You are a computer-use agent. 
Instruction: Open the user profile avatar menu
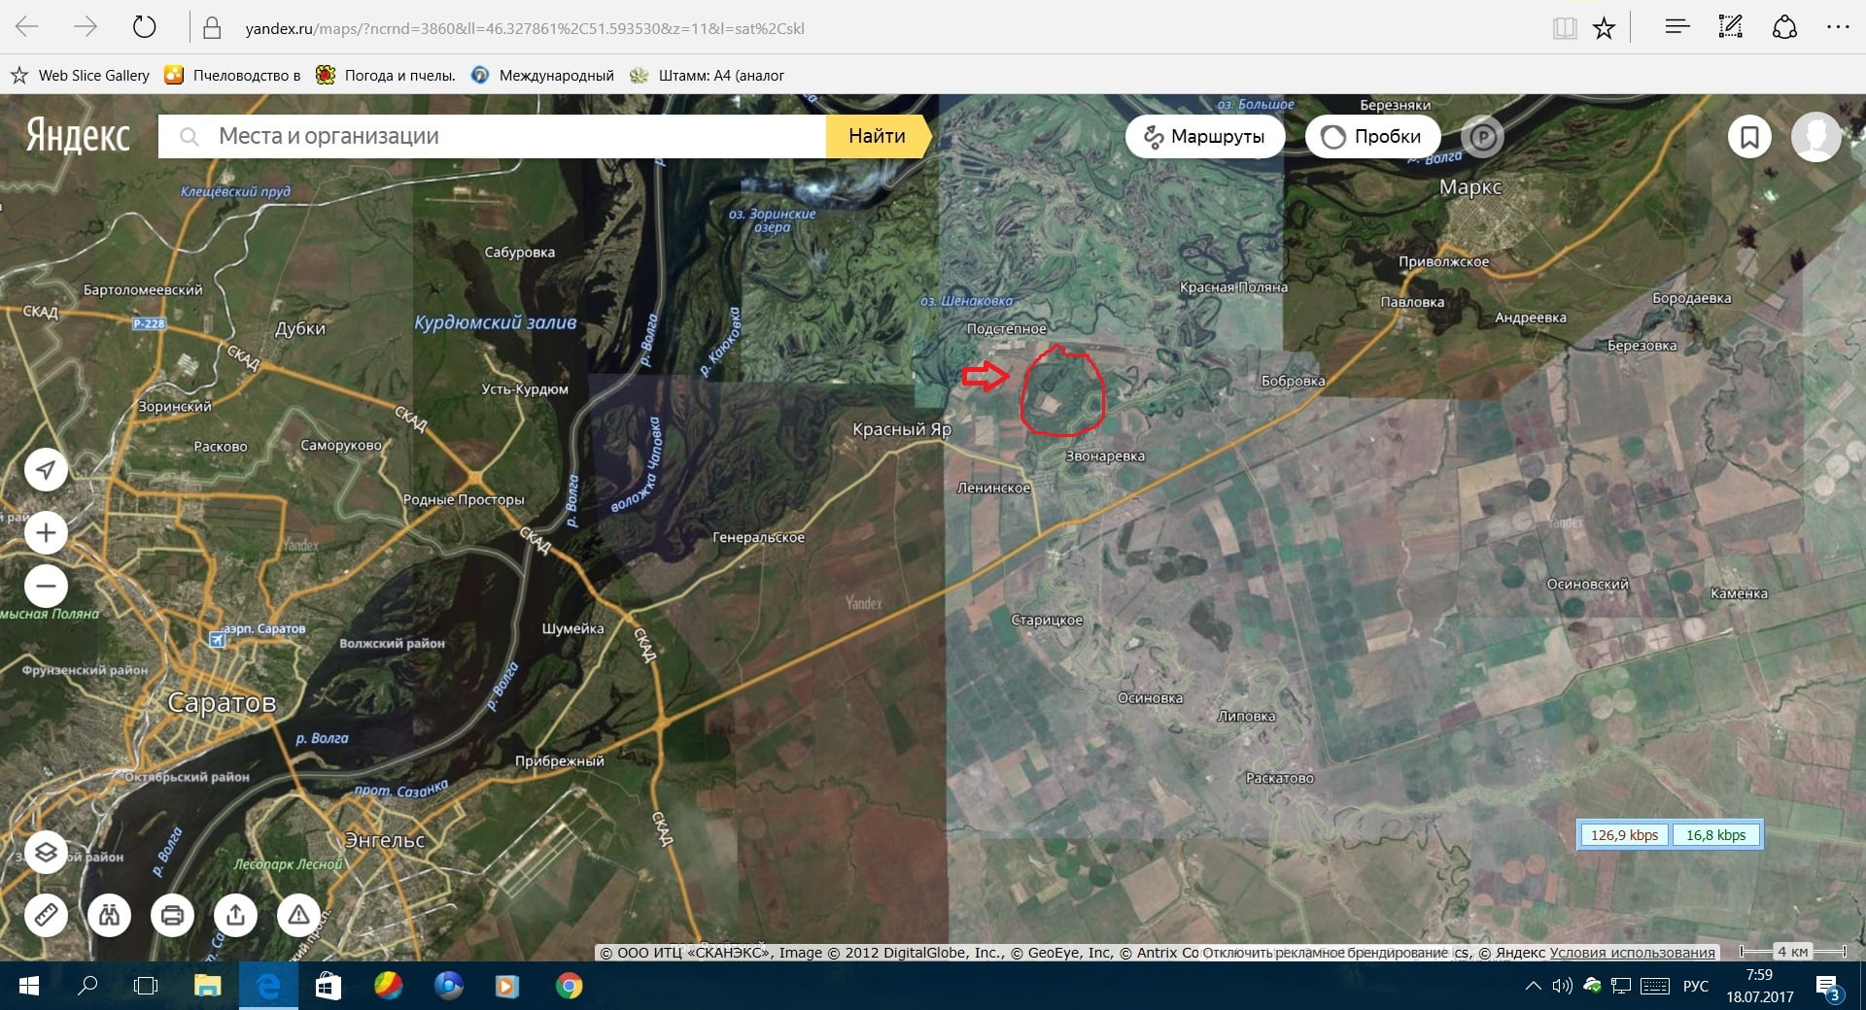(x=1815, y=137)
